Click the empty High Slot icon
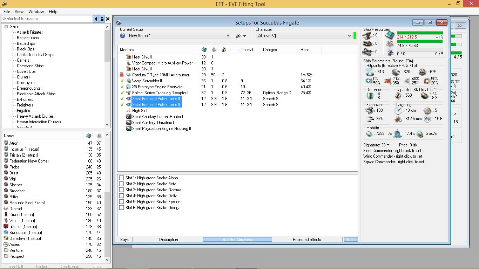 (129, 111)
